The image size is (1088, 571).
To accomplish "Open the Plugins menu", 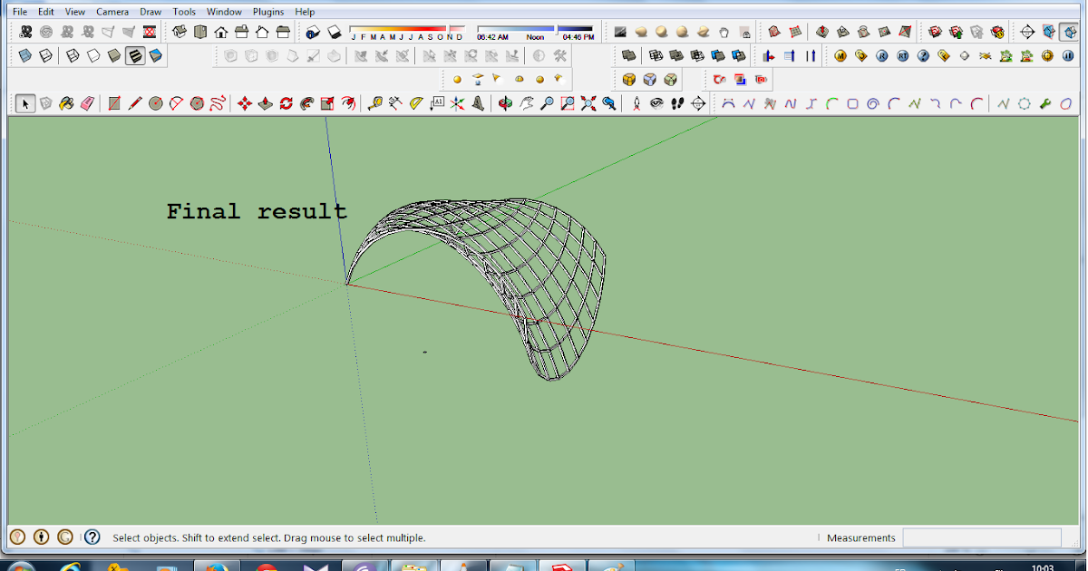I will (267, 12).
